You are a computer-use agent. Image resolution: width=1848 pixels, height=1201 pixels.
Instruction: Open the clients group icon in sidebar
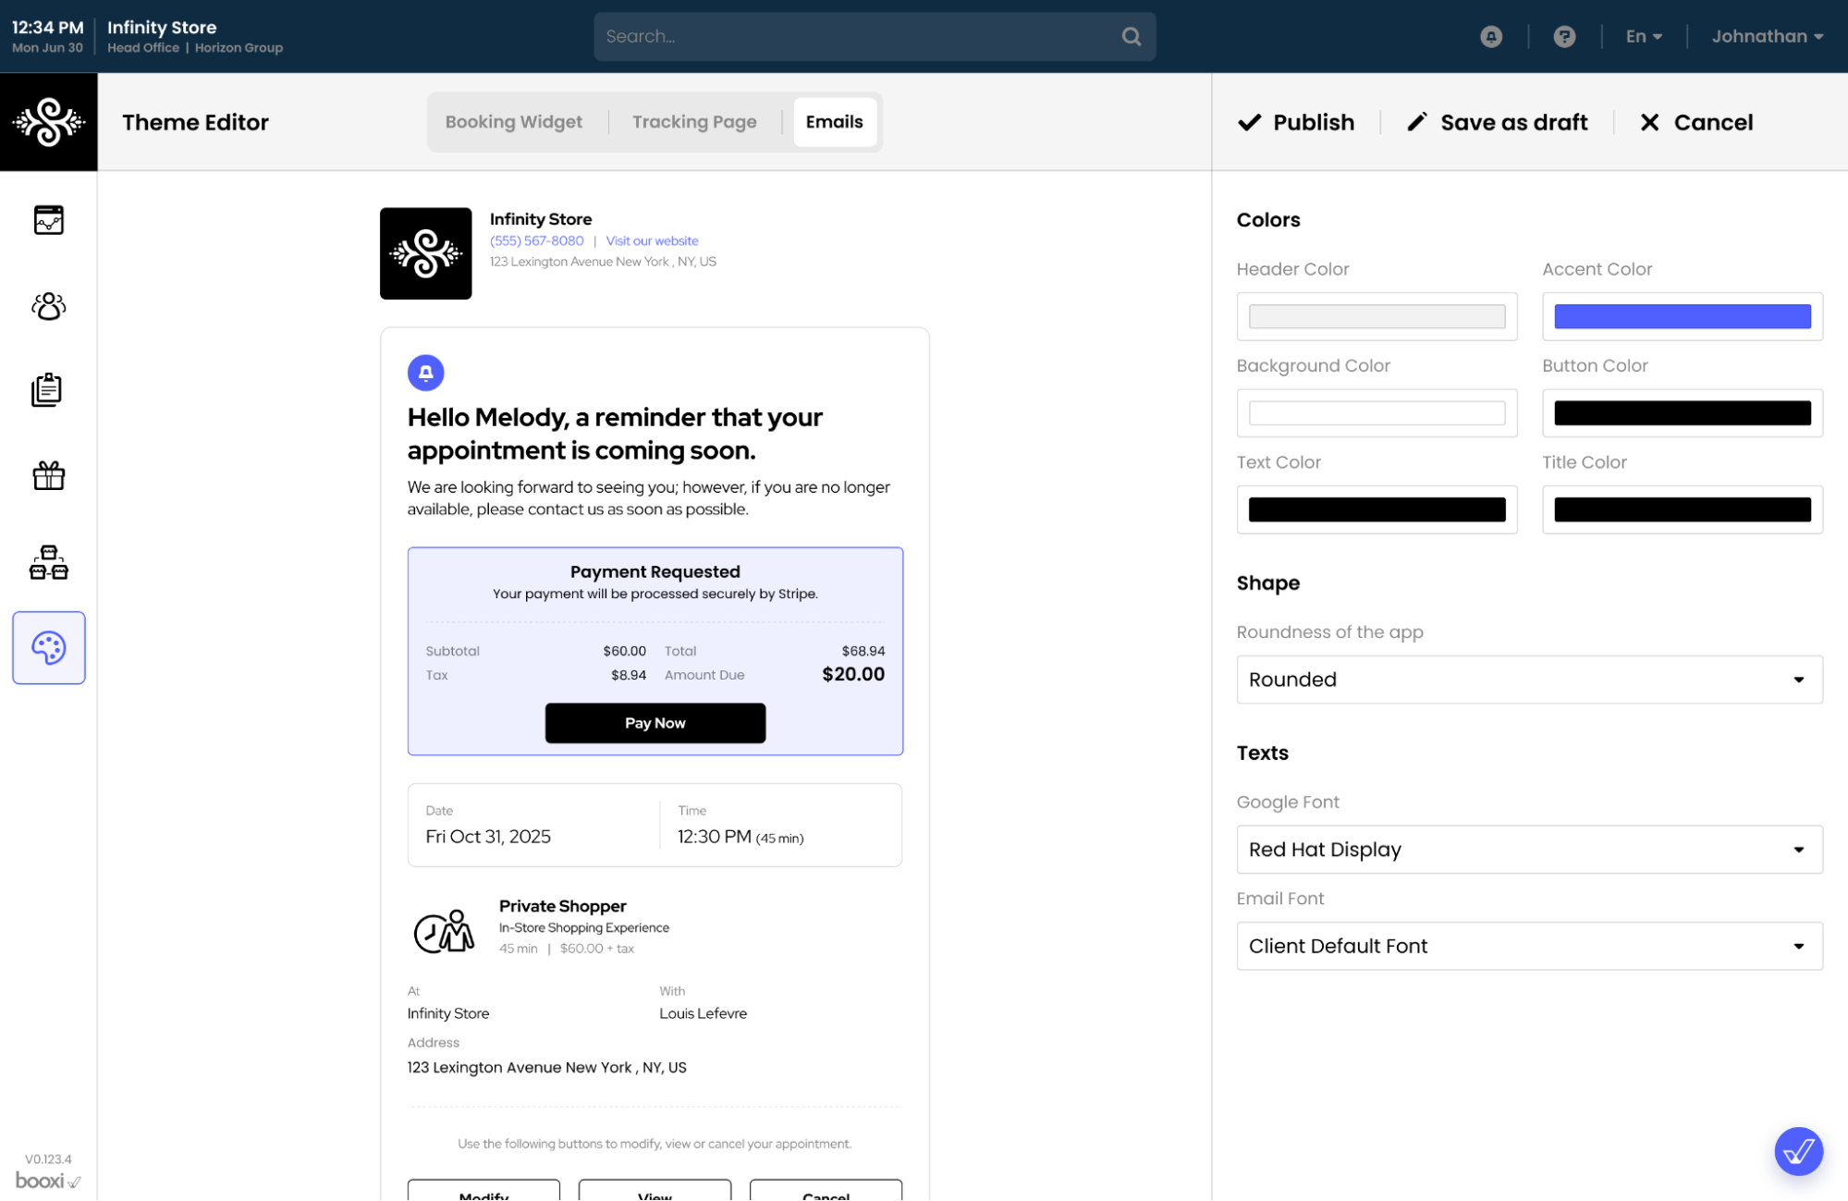(x=48, y=306)
